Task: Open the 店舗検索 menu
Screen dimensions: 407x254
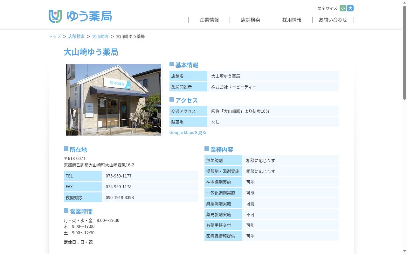Action: [x=251, y=20]
